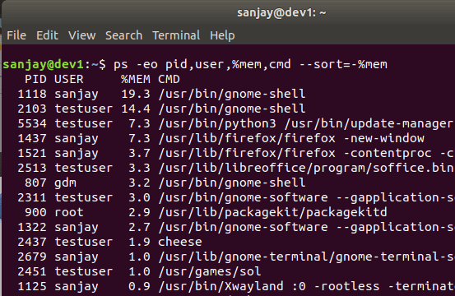Click the 19.3 memory value
This screenshot has width=455, height=296.
point(136,94)
